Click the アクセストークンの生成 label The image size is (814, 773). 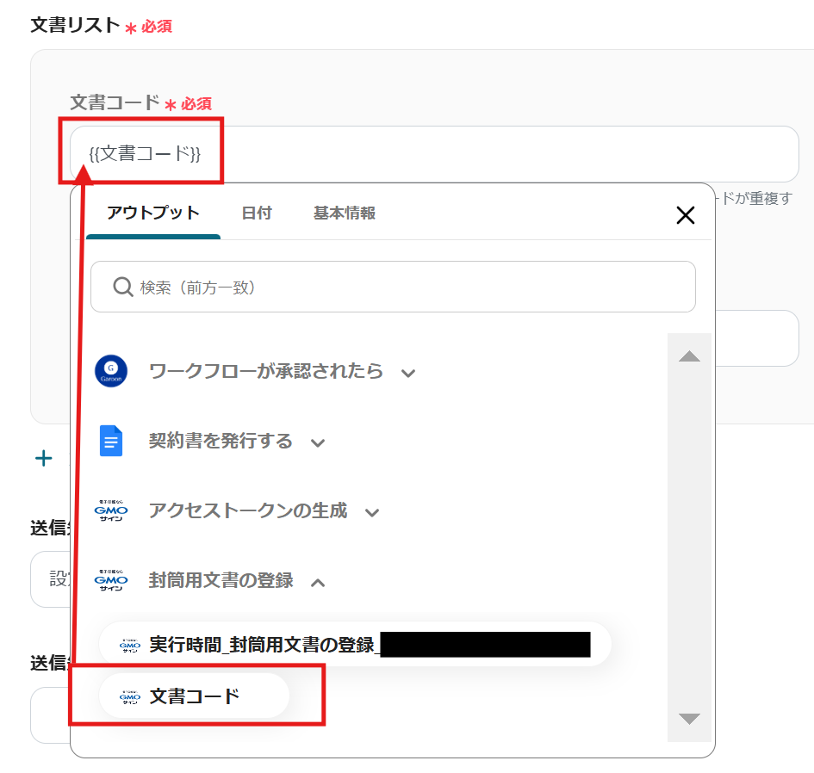(x=247, y=510)
